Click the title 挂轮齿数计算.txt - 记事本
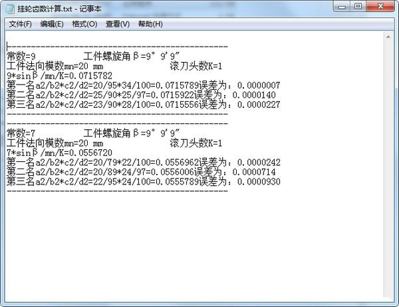The height and width of the screenshot is (307, 399). tap(59, 9)
